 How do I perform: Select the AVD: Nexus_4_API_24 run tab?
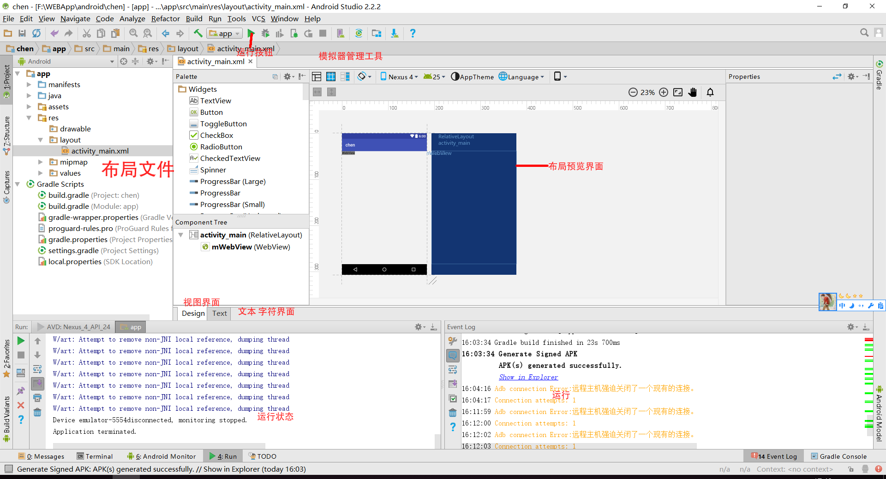74,327
